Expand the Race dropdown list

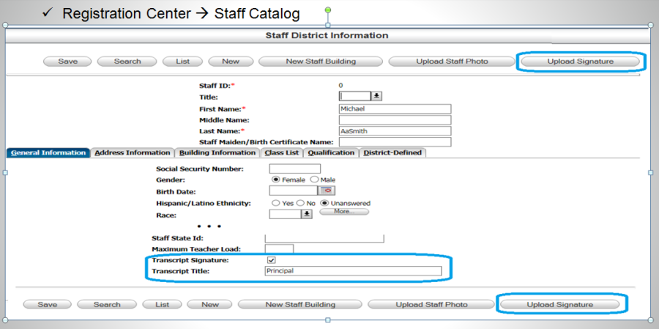[307, 214]
